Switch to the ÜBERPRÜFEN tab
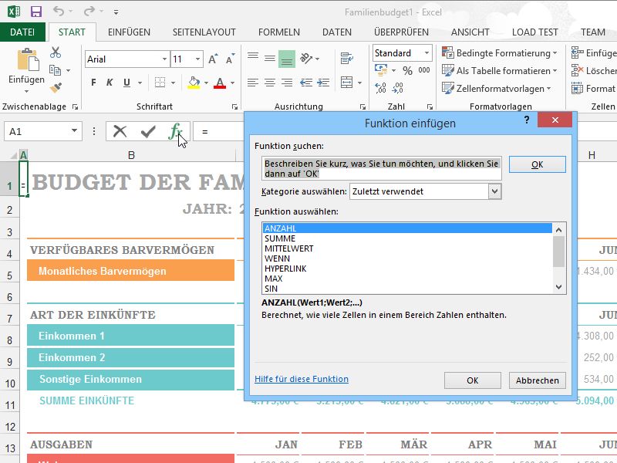Image resolution: width=617 pixels, height=463 pixels. pyautogui.click(x=401, y=32)
